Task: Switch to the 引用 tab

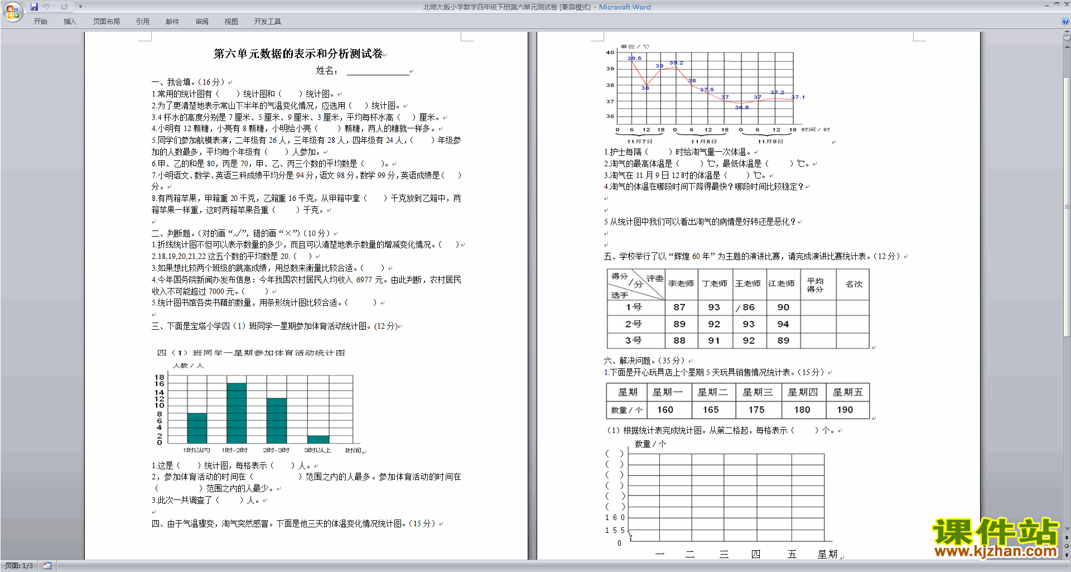Action: (142, 21)
